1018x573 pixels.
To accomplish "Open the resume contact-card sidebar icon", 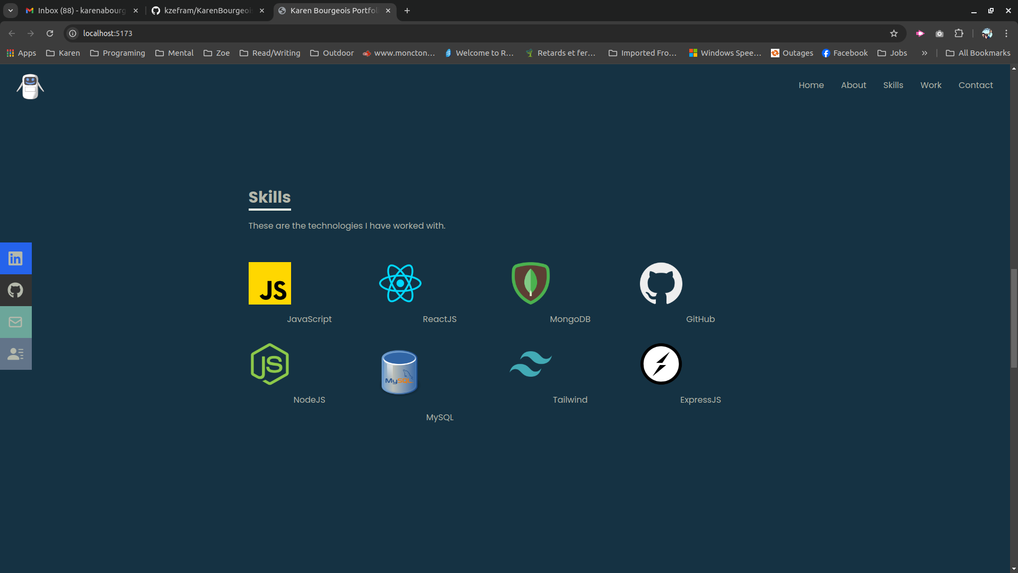I will click(x=15, y=354).
